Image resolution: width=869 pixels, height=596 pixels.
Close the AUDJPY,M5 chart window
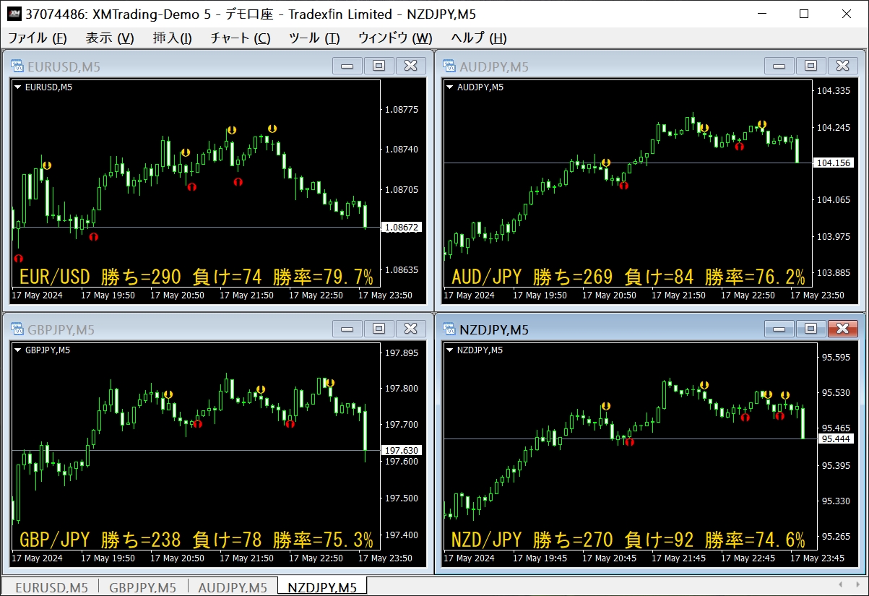[843, 66]
